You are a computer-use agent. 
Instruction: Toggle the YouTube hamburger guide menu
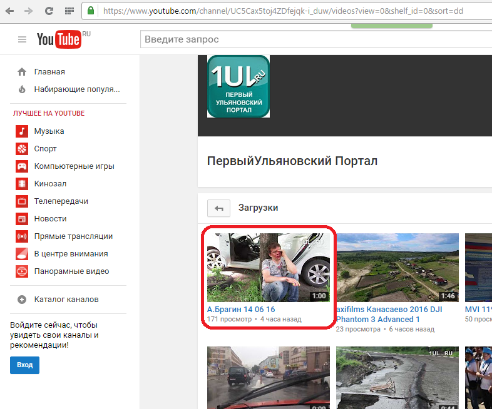click(x=22, y=39)
